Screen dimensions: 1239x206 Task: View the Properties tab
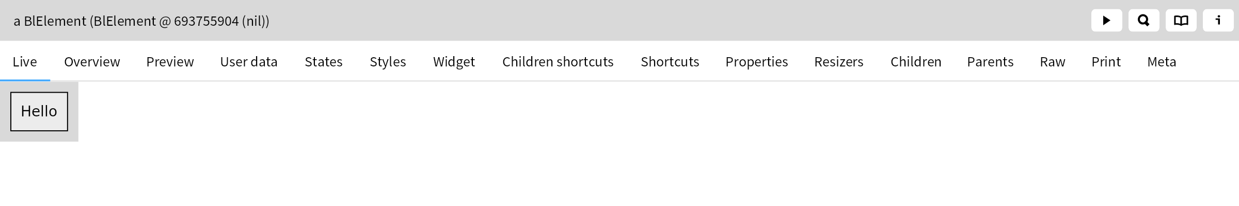(756, 62)
